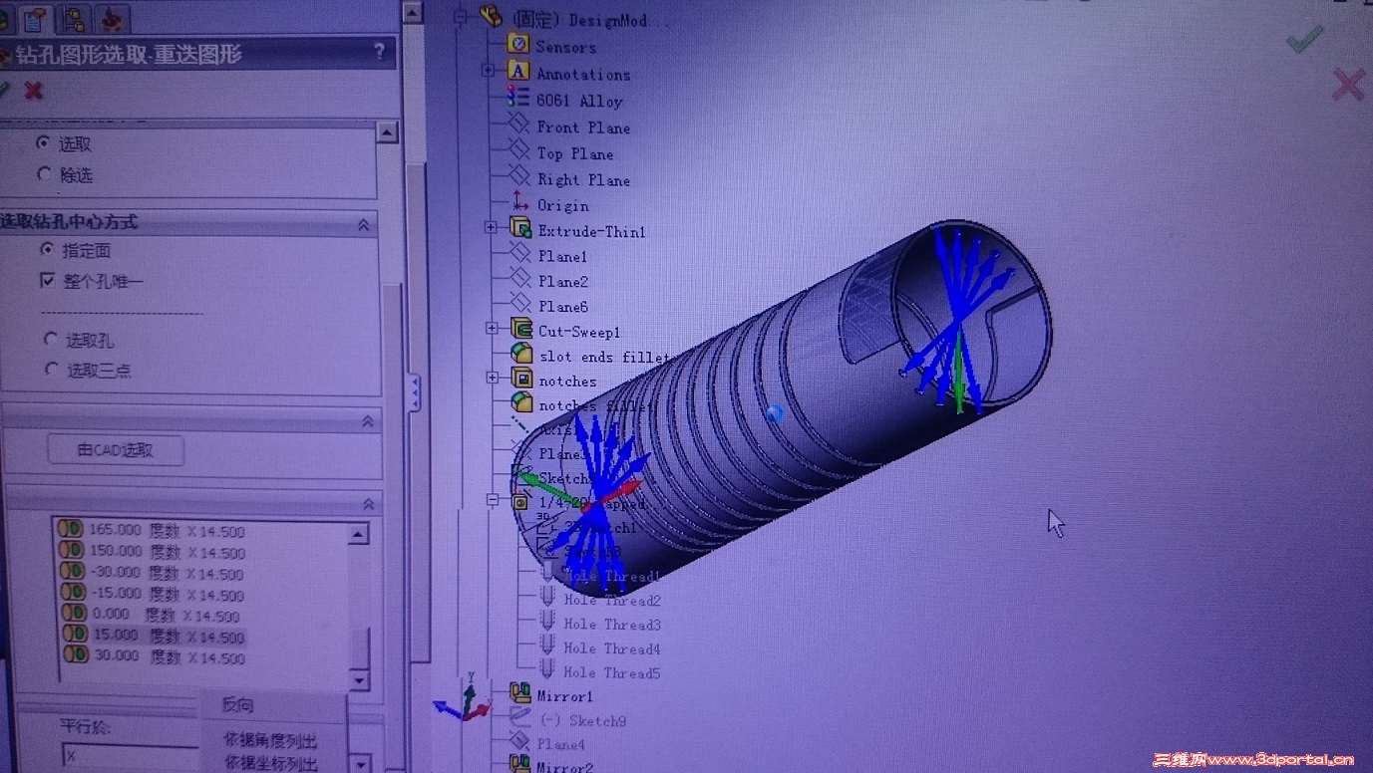Click the Extrude-Thin1 feature icon

click(519, 228)
